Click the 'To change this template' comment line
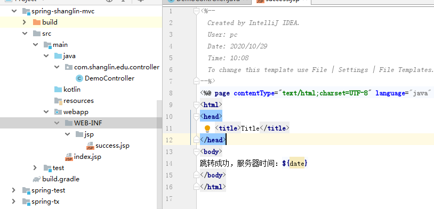Image resolution: width=434 pixels, height=209 pixels. click(320, 70)
